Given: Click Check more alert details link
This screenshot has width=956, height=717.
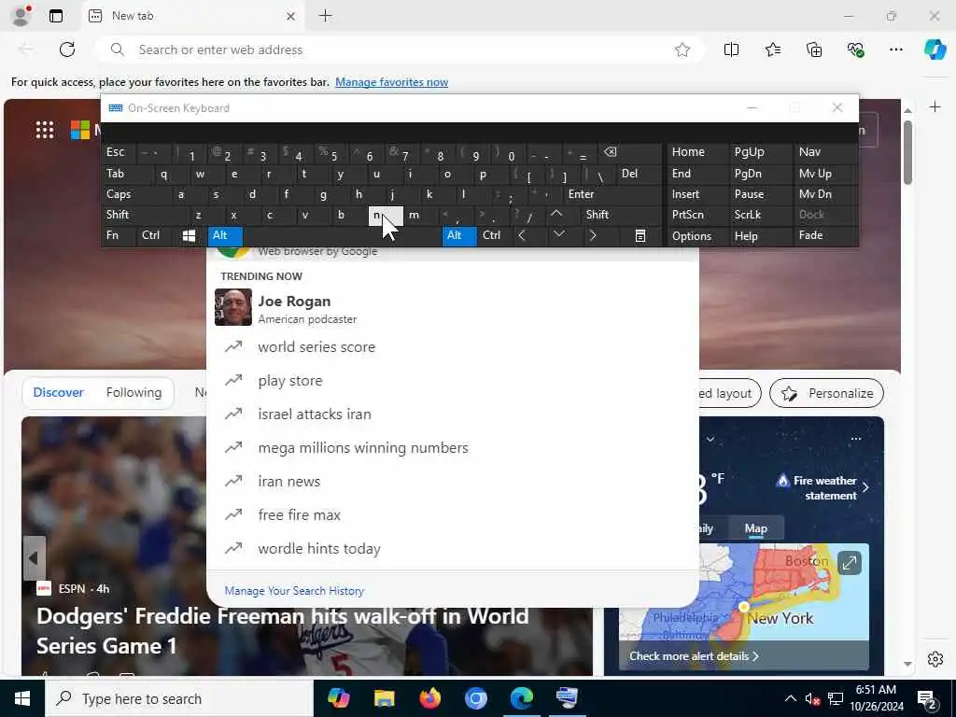Looking at the screenshot, I should (694, 656).
